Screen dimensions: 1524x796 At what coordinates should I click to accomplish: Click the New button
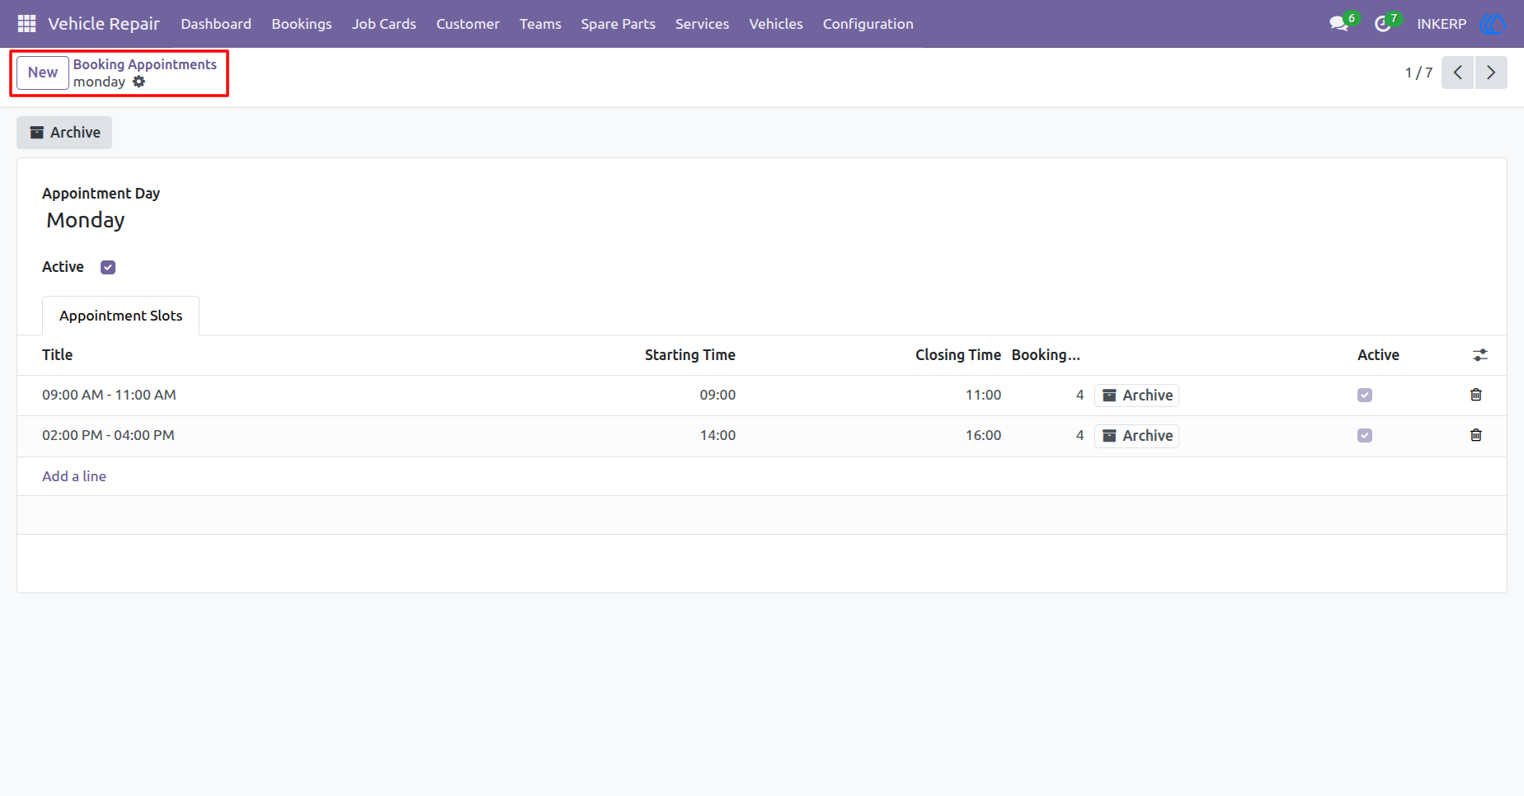(43, 73)
